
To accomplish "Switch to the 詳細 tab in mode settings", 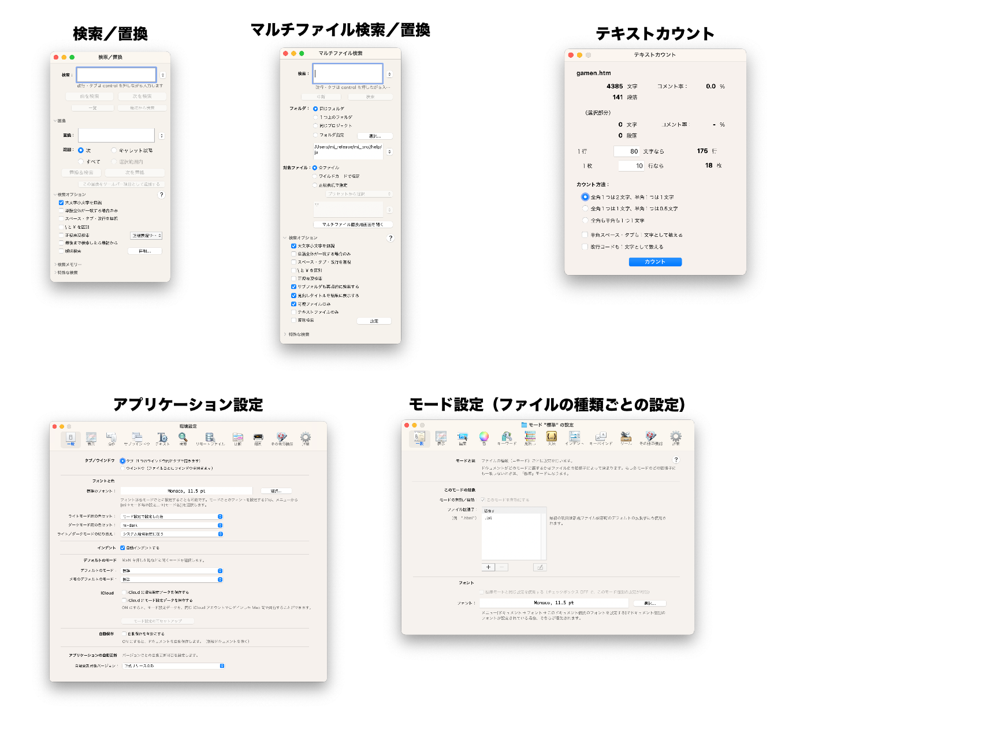I will [676, 438].
